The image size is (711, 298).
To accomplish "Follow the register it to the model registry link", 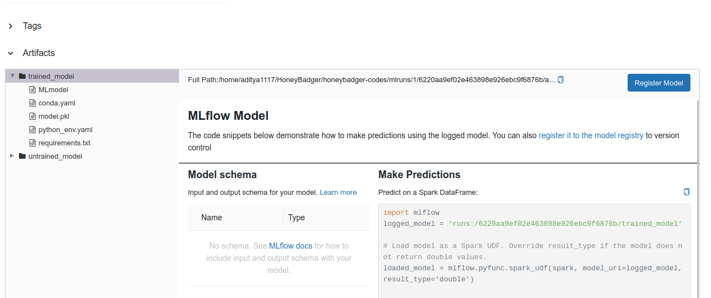I will [x=591, y=135].
